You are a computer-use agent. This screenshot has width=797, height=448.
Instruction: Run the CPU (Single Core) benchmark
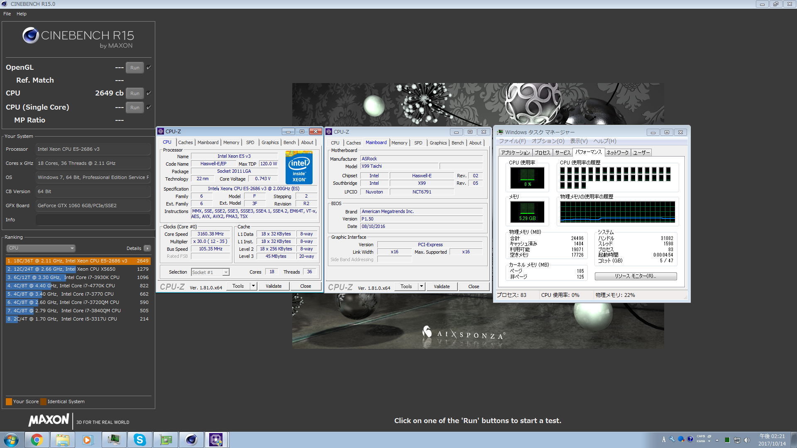(x=135, y=108)
